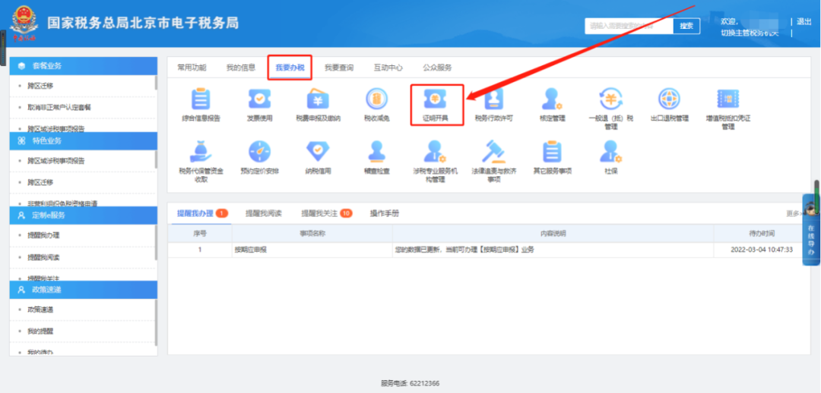Image resolution: width=821 pixels, height=393 pixels.
Task: Select the 我要办税 tab
Action: 290,68
